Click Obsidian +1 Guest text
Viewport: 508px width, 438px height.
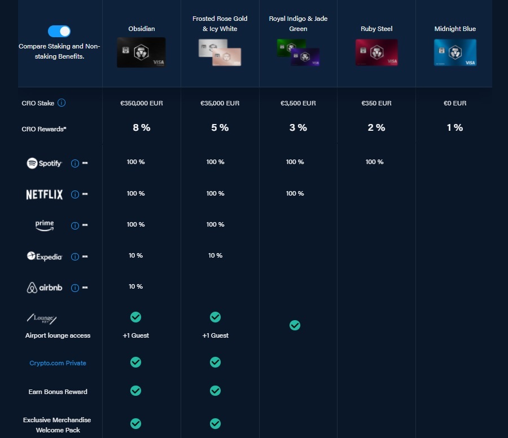(135, 335)
